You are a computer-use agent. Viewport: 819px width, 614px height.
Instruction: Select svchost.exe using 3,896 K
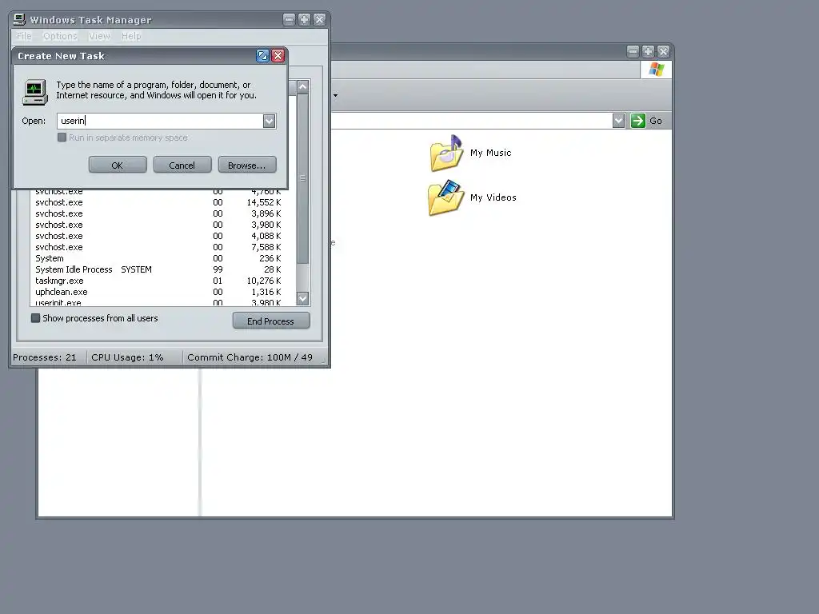158,213
